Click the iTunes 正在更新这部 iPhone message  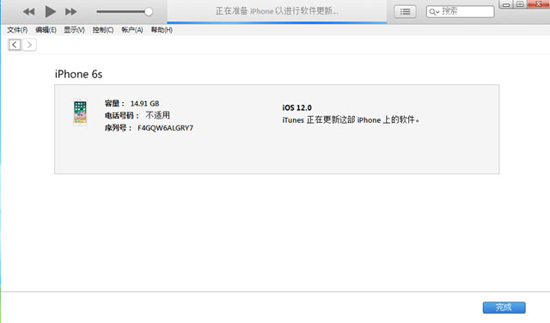[351, 120]
